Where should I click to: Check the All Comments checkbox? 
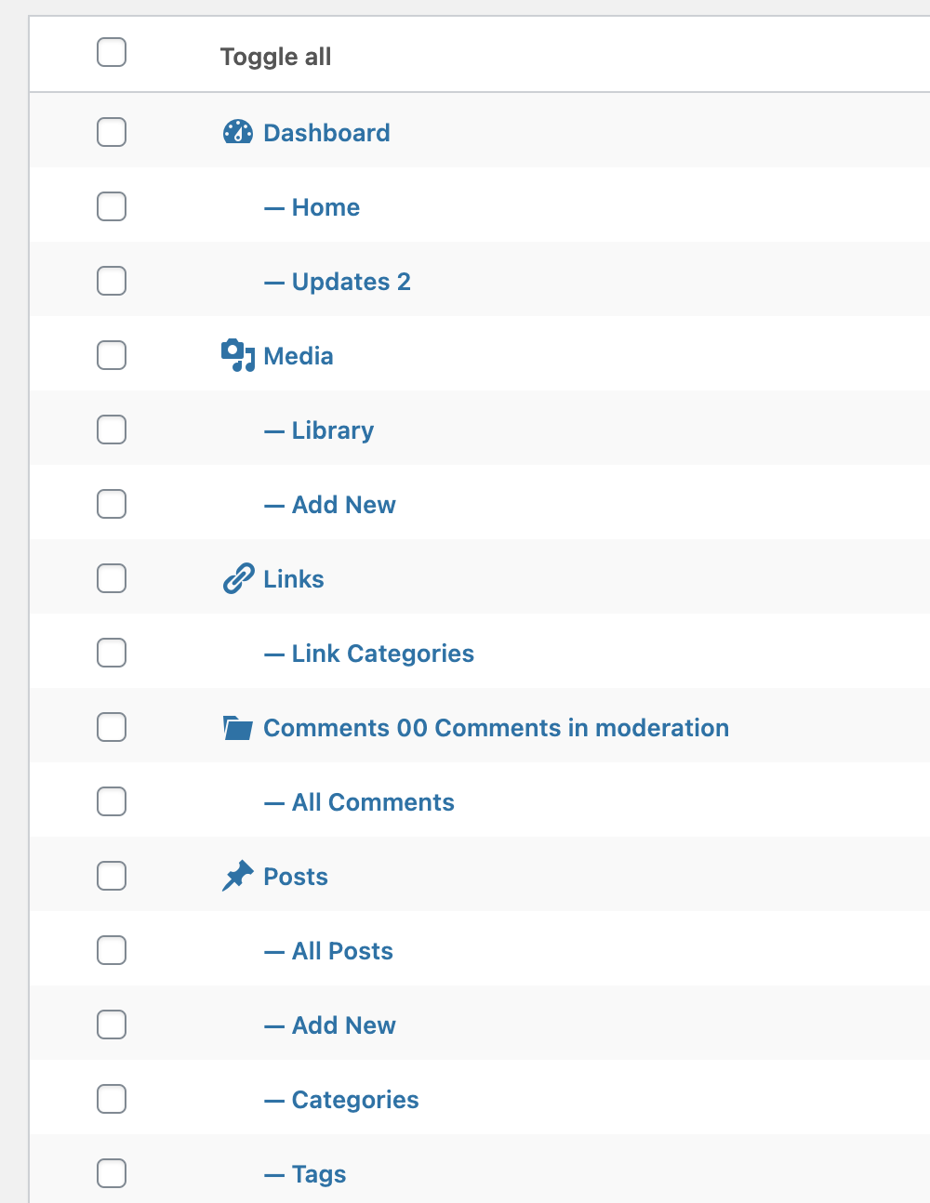(x=111, y=801)
